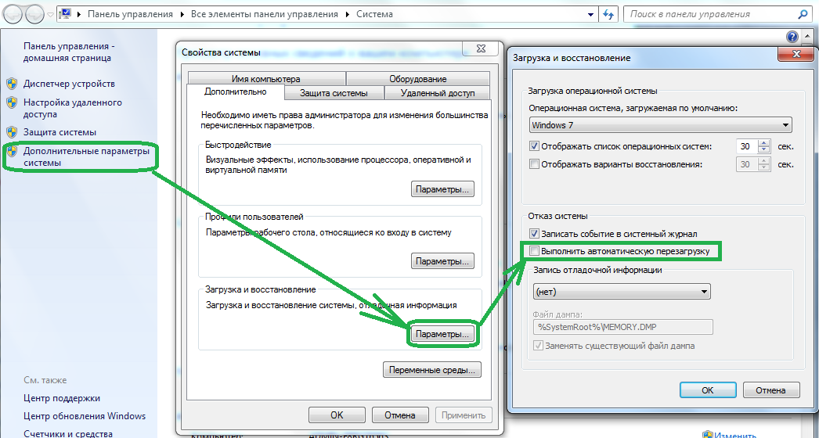Click Отмена in Загрузка и восстановление dialog
The width and height of the screenshot is (819, 438).
tap(771, 390)
